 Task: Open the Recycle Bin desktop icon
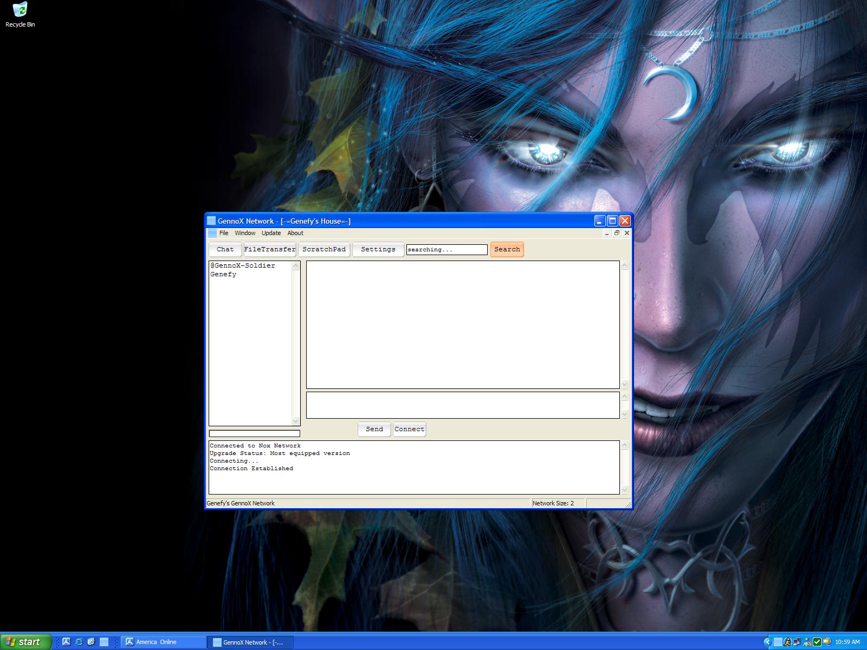coord(20,15)
